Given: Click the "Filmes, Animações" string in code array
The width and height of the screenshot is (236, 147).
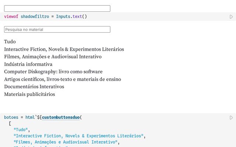Looking at the screenshot, I should [66, 142].
